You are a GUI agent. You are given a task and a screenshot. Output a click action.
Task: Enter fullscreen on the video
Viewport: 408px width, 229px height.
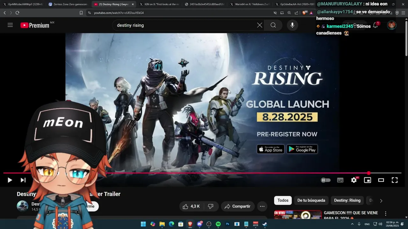coord(395,180)
